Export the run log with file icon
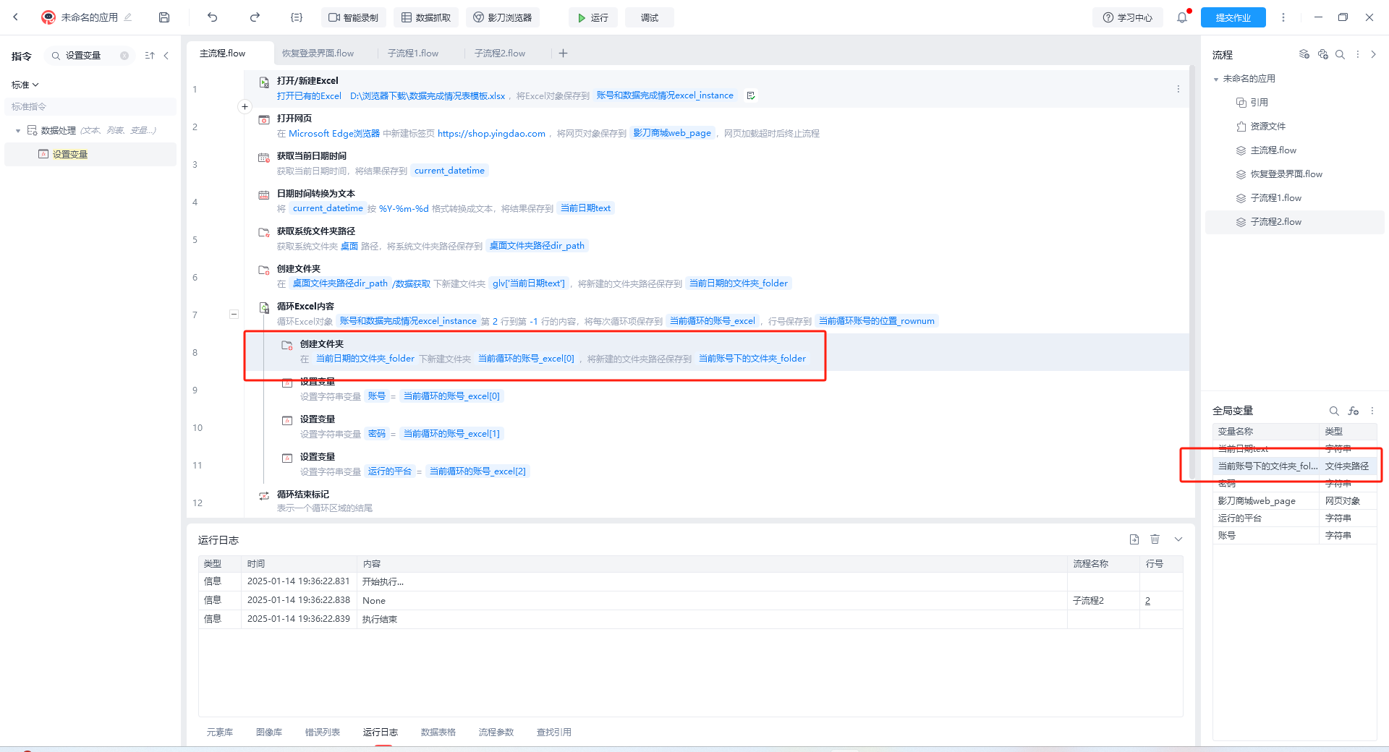The width and height of the screenshot is (1389, 752). [1134, 539]
